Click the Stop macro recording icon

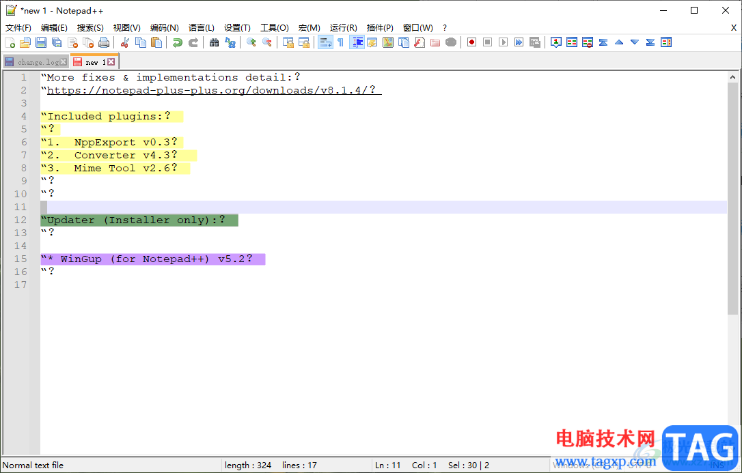(487, 42)
